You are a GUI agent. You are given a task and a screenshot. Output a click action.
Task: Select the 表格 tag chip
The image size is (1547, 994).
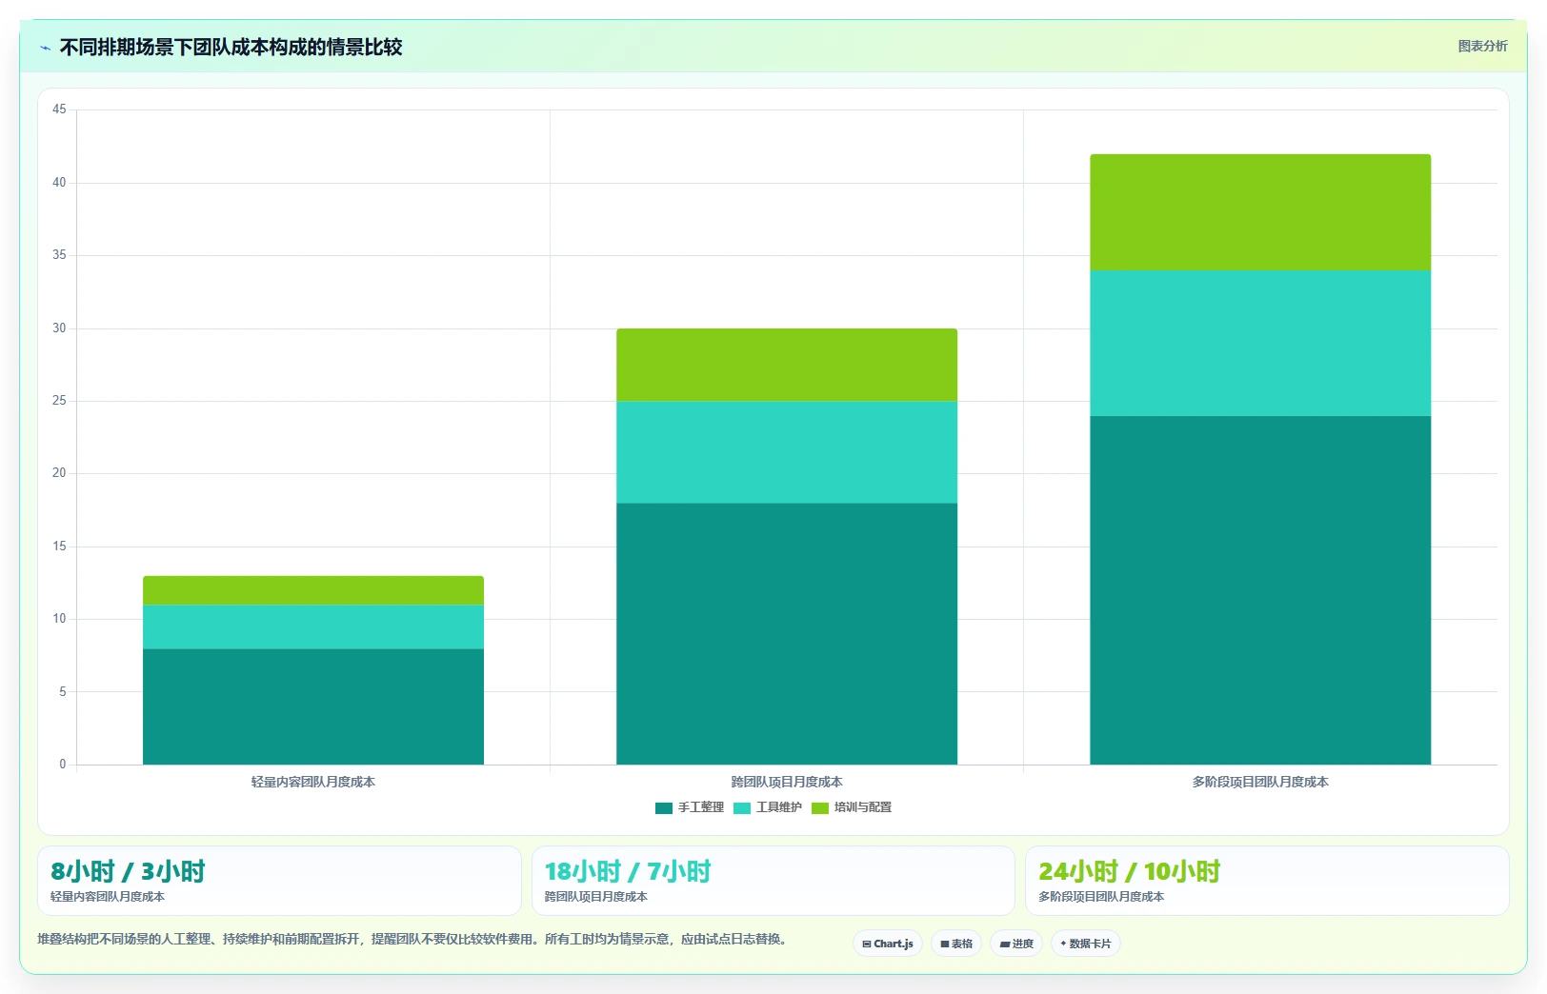pos(956,944)
